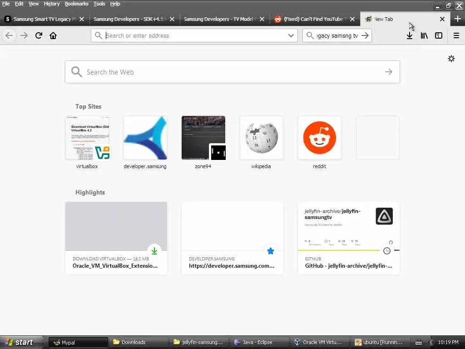
Task: Switch to ubuntu Running taskbar window
Action: [x=380, y=343]
